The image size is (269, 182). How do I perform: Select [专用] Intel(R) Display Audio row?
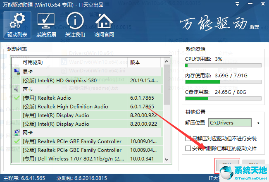(x=87, y=115)
